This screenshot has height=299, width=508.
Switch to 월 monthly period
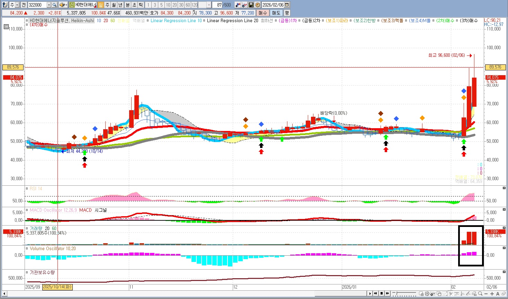[x=114, y=5]
